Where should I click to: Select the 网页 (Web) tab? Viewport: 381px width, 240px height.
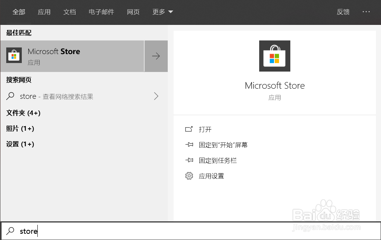133,12
